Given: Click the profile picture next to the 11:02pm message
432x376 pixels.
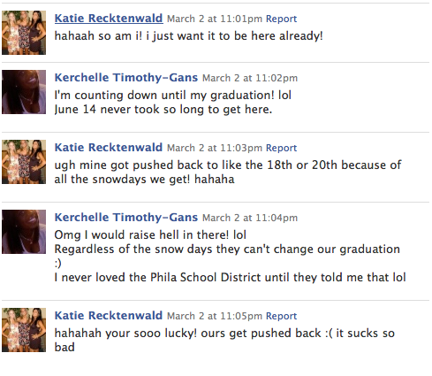Looking at the screenshot, I should pos(24,92).
